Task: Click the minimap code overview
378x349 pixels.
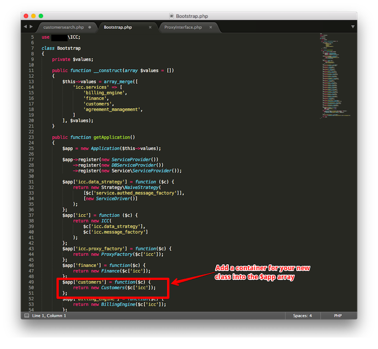Action: (335, 76)
